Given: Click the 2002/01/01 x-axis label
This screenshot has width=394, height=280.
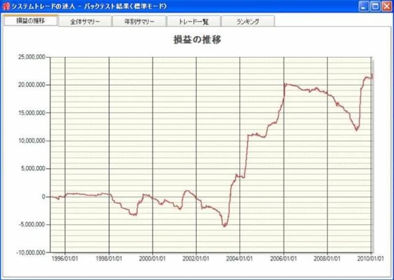Looking at the screenshot, I should (196, 259).
